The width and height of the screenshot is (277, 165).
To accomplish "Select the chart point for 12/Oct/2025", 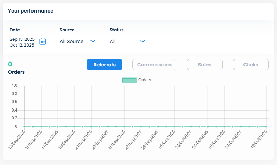I will (266, 127).
